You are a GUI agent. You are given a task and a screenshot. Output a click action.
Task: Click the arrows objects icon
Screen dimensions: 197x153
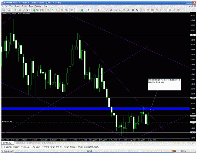(137, 10)
